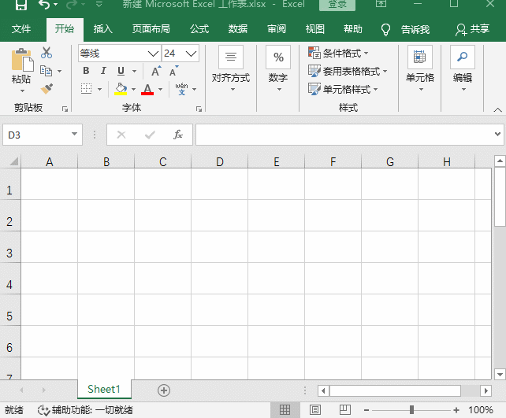Image resolution: width=506 pixels, height=418 pixels.
Task: Open the 编辑 editing group
Action: 463,68
